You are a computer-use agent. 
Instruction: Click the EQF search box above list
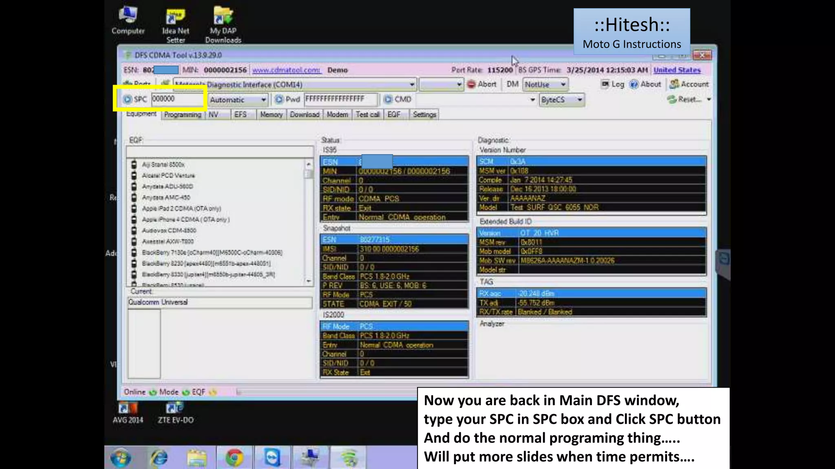click(220, 152)
